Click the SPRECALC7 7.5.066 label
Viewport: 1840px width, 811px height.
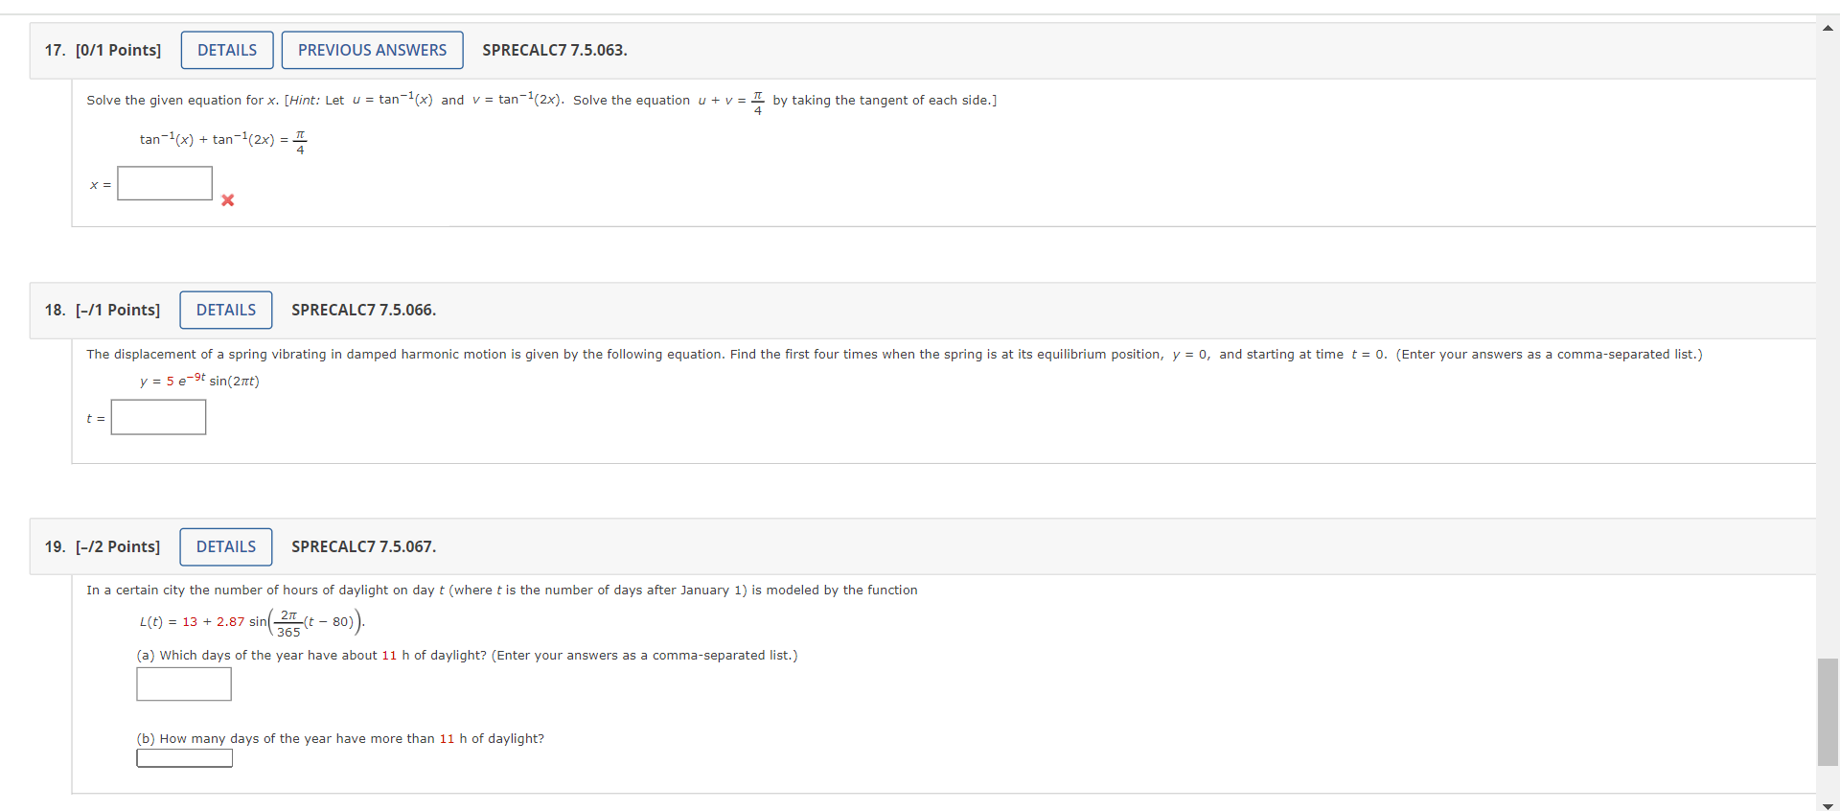362,310
